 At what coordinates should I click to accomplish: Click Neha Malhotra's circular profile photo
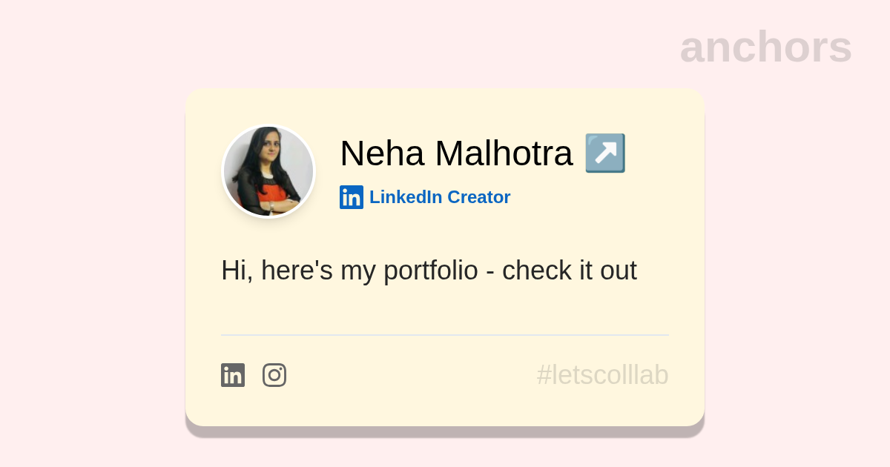tap(268, 171)
